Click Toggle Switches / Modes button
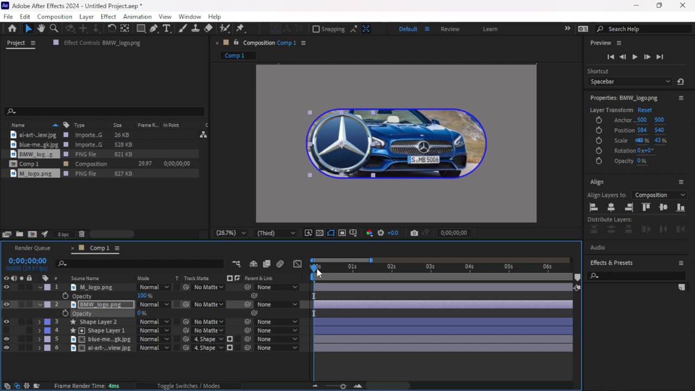The height and width of the screenshot is (391, 695). 188,386
